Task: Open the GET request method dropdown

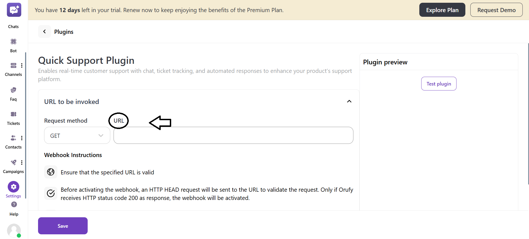Action: tap(77, 135)
